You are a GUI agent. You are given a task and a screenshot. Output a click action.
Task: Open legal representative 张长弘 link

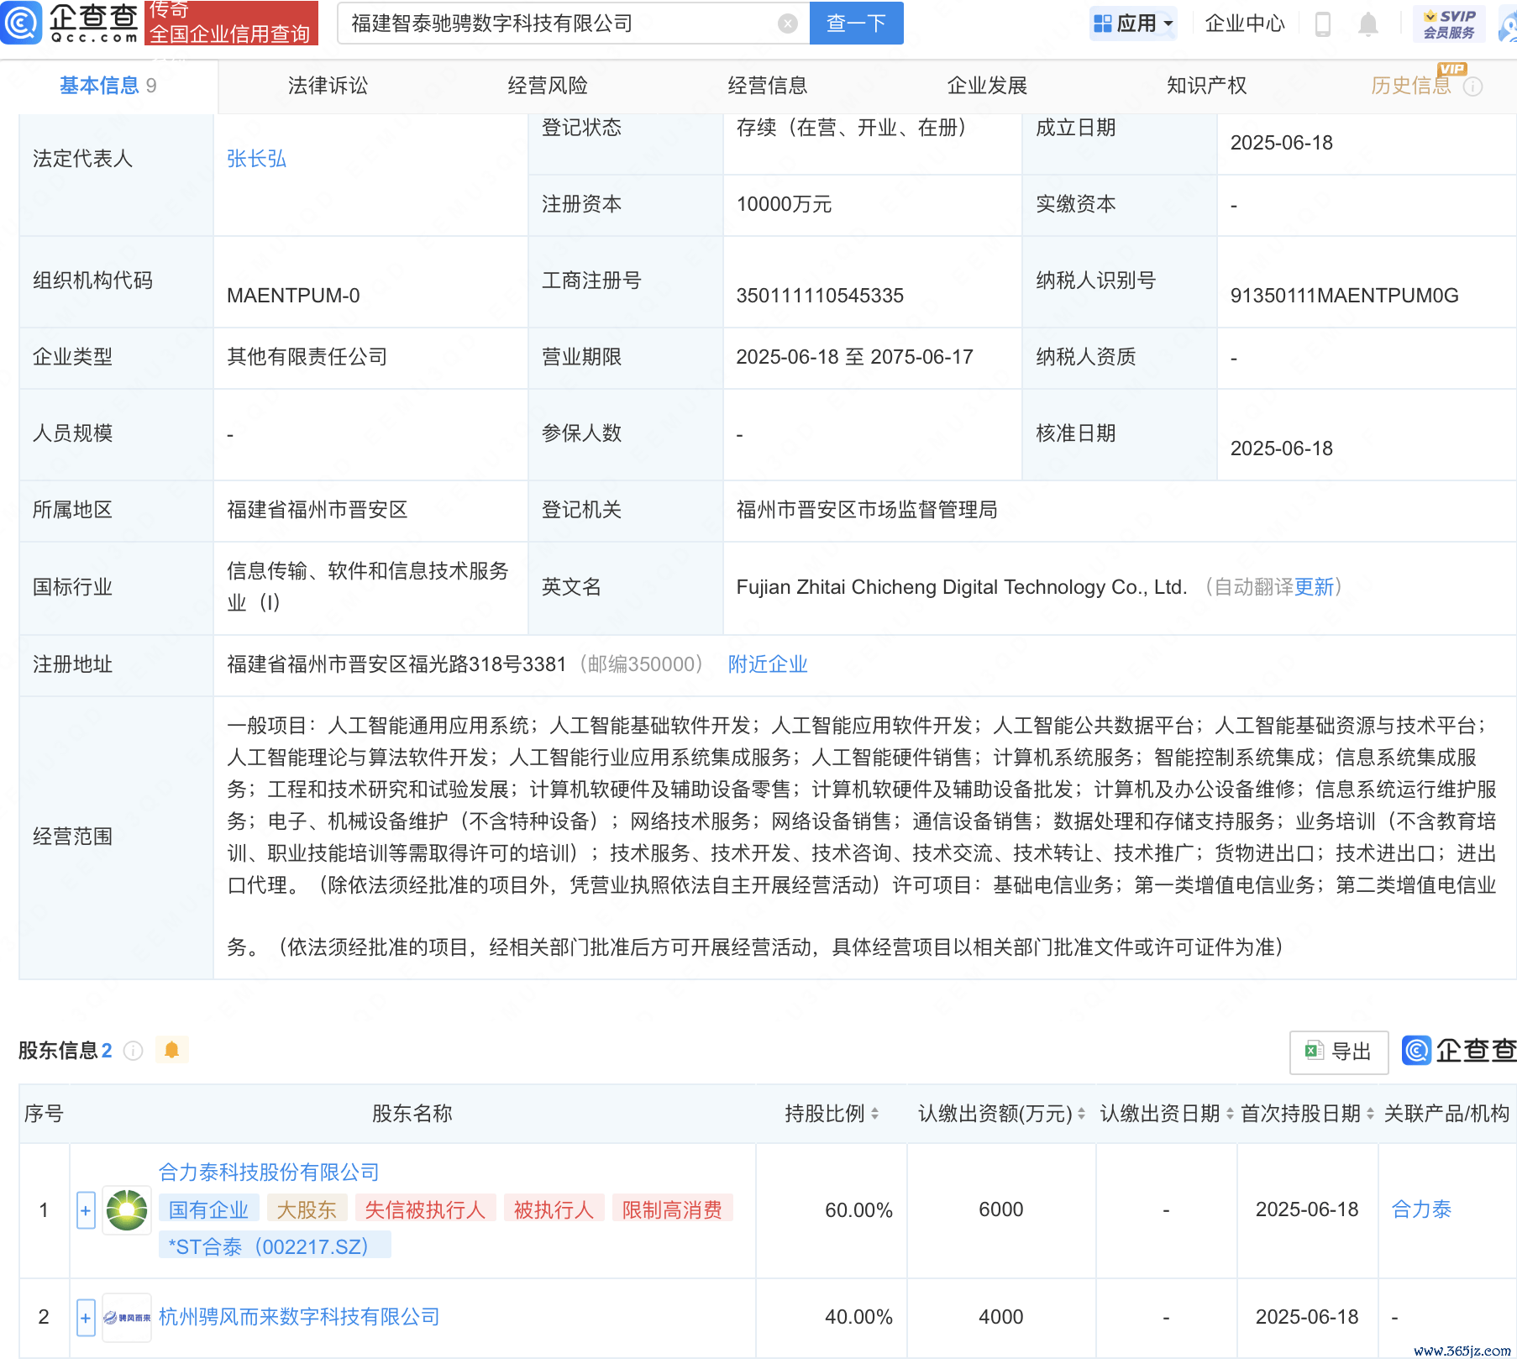(257, 159)
